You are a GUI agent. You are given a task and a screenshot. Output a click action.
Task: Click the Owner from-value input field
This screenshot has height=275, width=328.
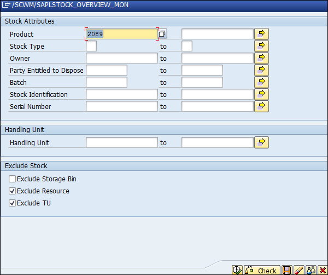click(121, 58)
